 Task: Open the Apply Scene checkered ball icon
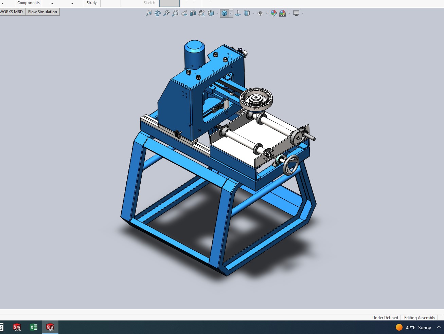[x=282, y=13]
